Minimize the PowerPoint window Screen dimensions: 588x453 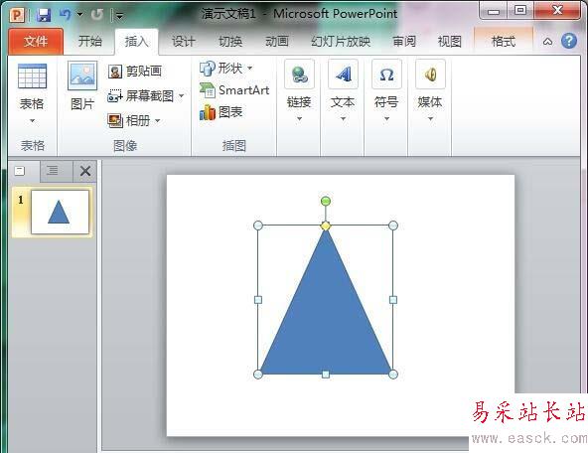[x=494, y=11]
